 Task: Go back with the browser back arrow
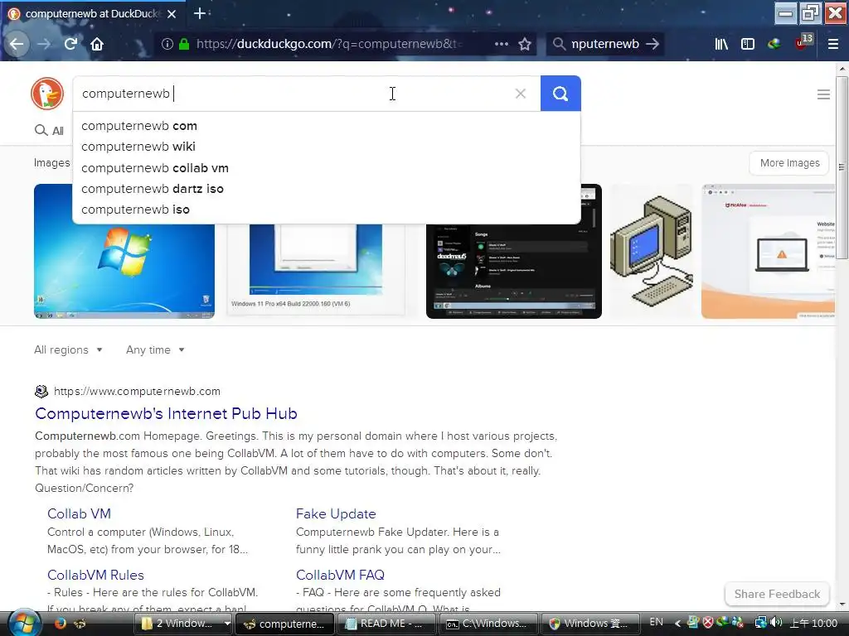point(17,44)
